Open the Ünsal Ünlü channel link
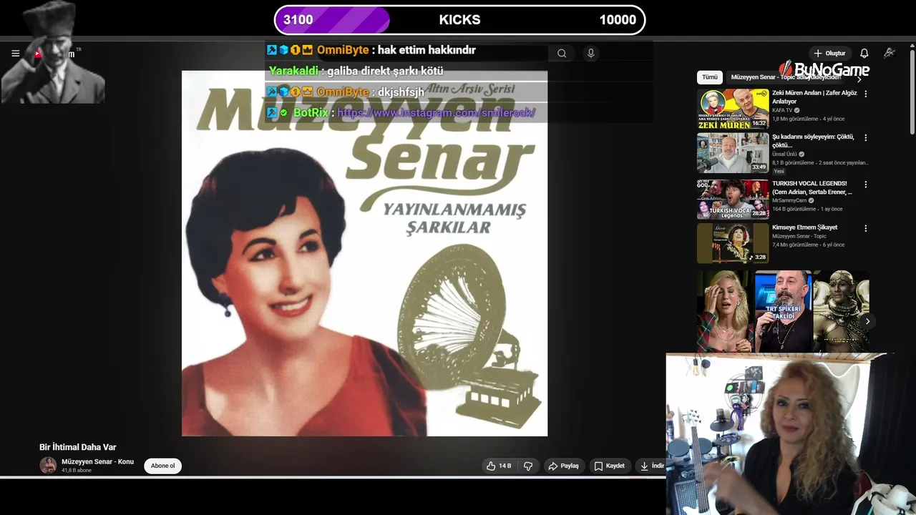The width and height of the screenshot is (916, 515). click(784, 154)
